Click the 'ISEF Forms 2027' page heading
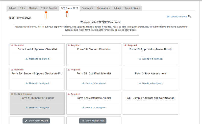Screen dimensions: 202x124 [x=20, y=18]
